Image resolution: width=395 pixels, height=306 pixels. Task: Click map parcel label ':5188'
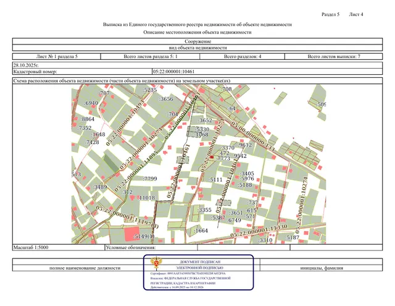pos(245,185)
